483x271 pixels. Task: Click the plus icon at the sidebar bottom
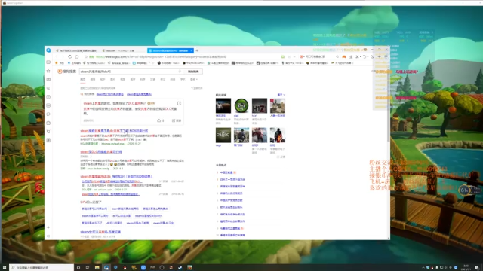click(48, 227)
